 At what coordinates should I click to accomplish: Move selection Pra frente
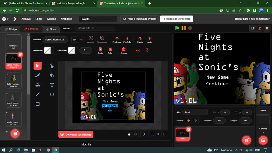click(117, 39)
